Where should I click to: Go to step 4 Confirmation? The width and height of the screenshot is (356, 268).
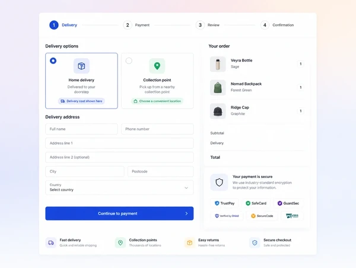(x=277, y=25)
